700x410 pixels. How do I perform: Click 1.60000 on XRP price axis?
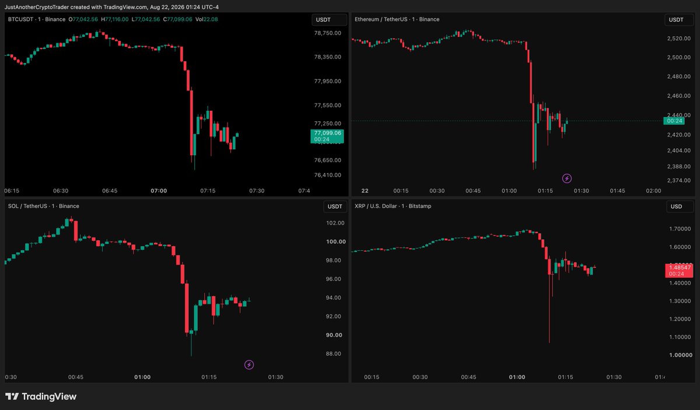point(680,247)
